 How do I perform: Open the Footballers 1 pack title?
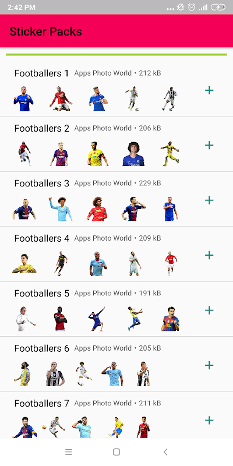pos(41,73)
